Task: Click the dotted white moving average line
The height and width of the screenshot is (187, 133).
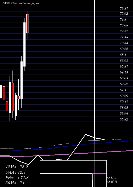Action: click(66, 143)
